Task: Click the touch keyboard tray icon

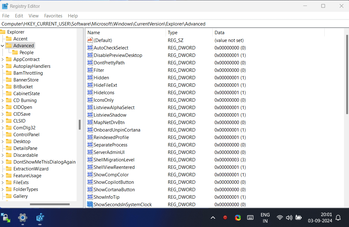Action: (x=250, y=218)
